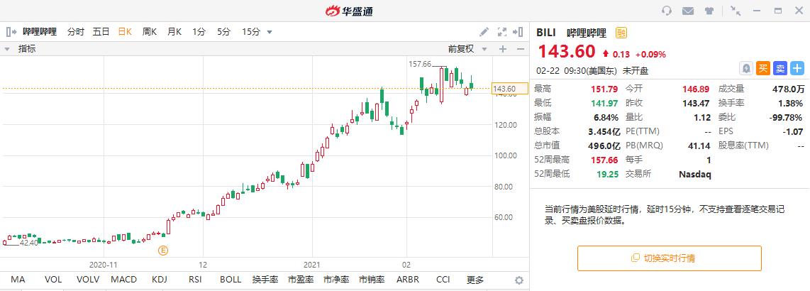Open indicator settings gear icon
The height and width of the screenshot is (291, 810).
tap(518, 280)
